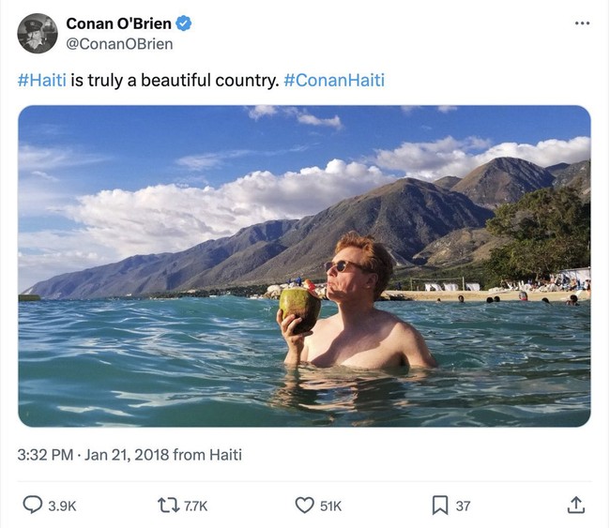
Task: Follow the #ConanHaiti hashtag link
Action: click(334, 81)
